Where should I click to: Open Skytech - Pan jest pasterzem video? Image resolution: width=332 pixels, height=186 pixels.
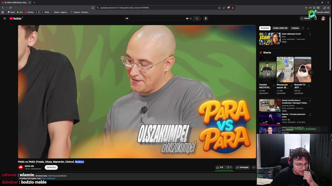click(294, 115)
